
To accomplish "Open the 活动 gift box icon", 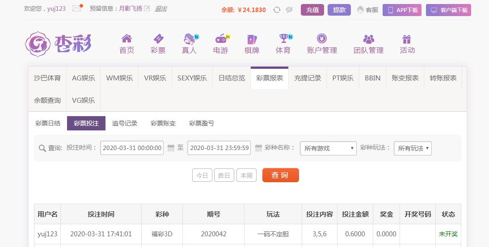I will 407,39.
